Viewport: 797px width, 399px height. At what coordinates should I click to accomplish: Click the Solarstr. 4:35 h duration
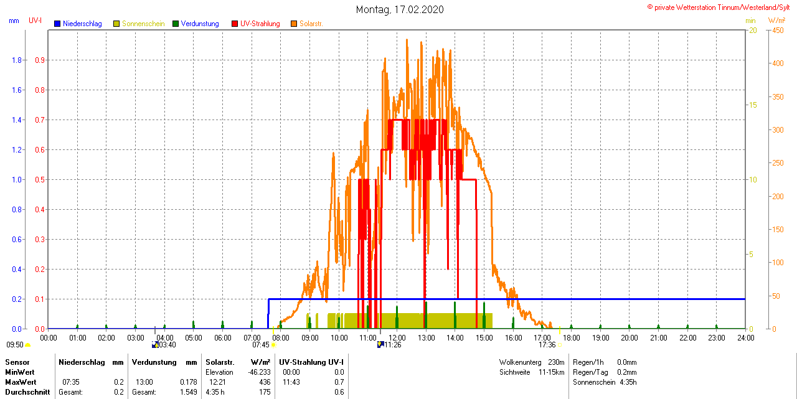215,392
